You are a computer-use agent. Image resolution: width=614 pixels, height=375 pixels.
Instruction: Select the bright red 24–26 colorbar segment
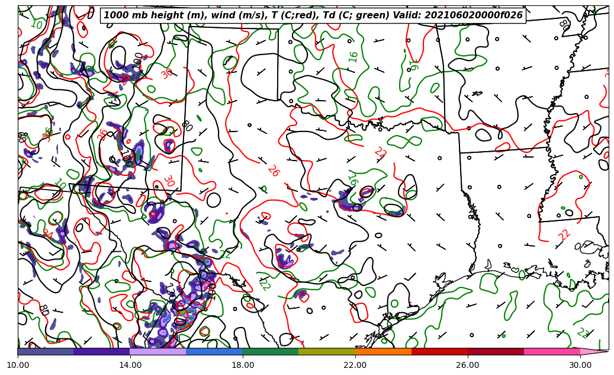(x=440, y=351)
